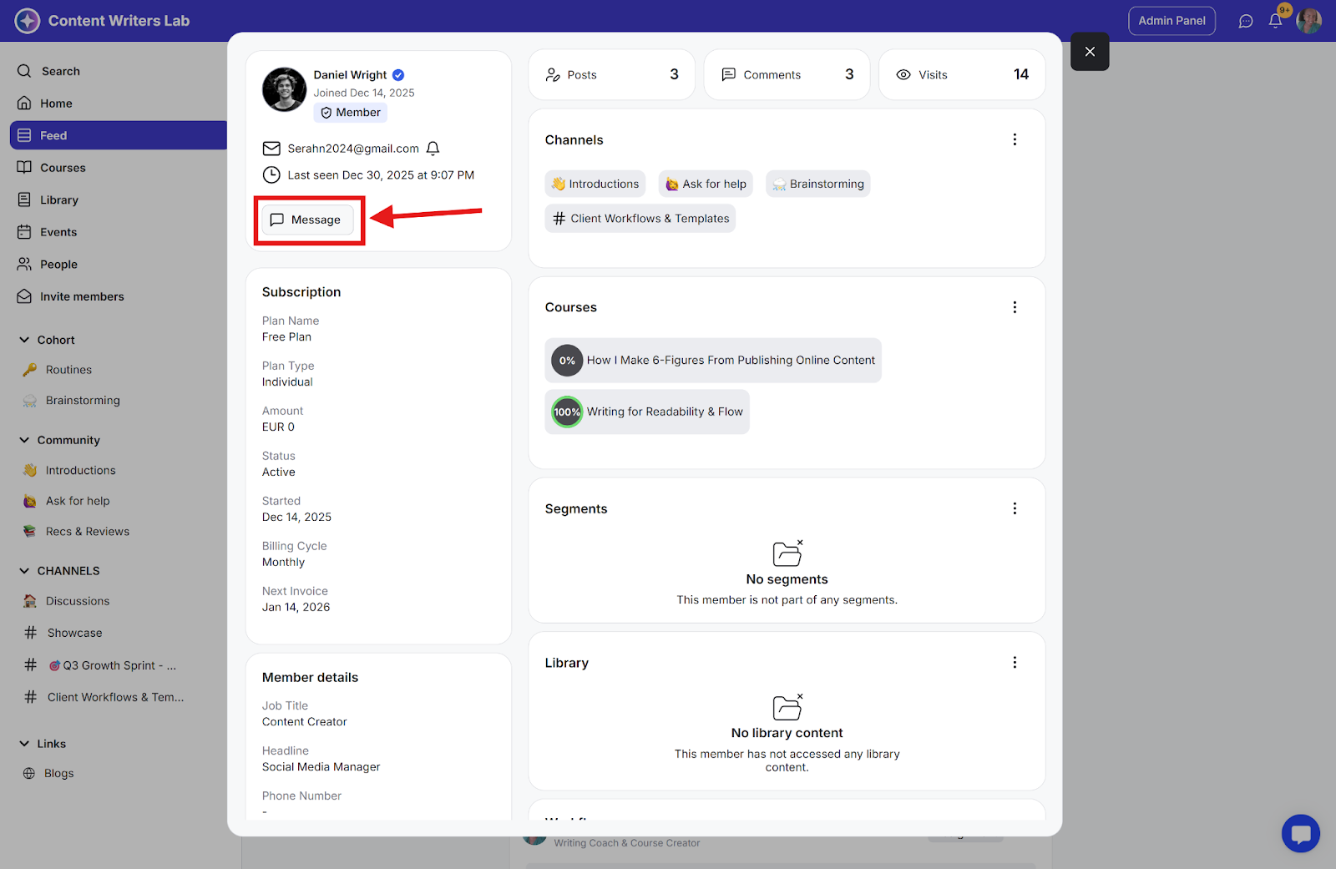Click the Admin Panel button
Image resolution: width=1336 pixels, height=869 pixels.
[1172, 21]
